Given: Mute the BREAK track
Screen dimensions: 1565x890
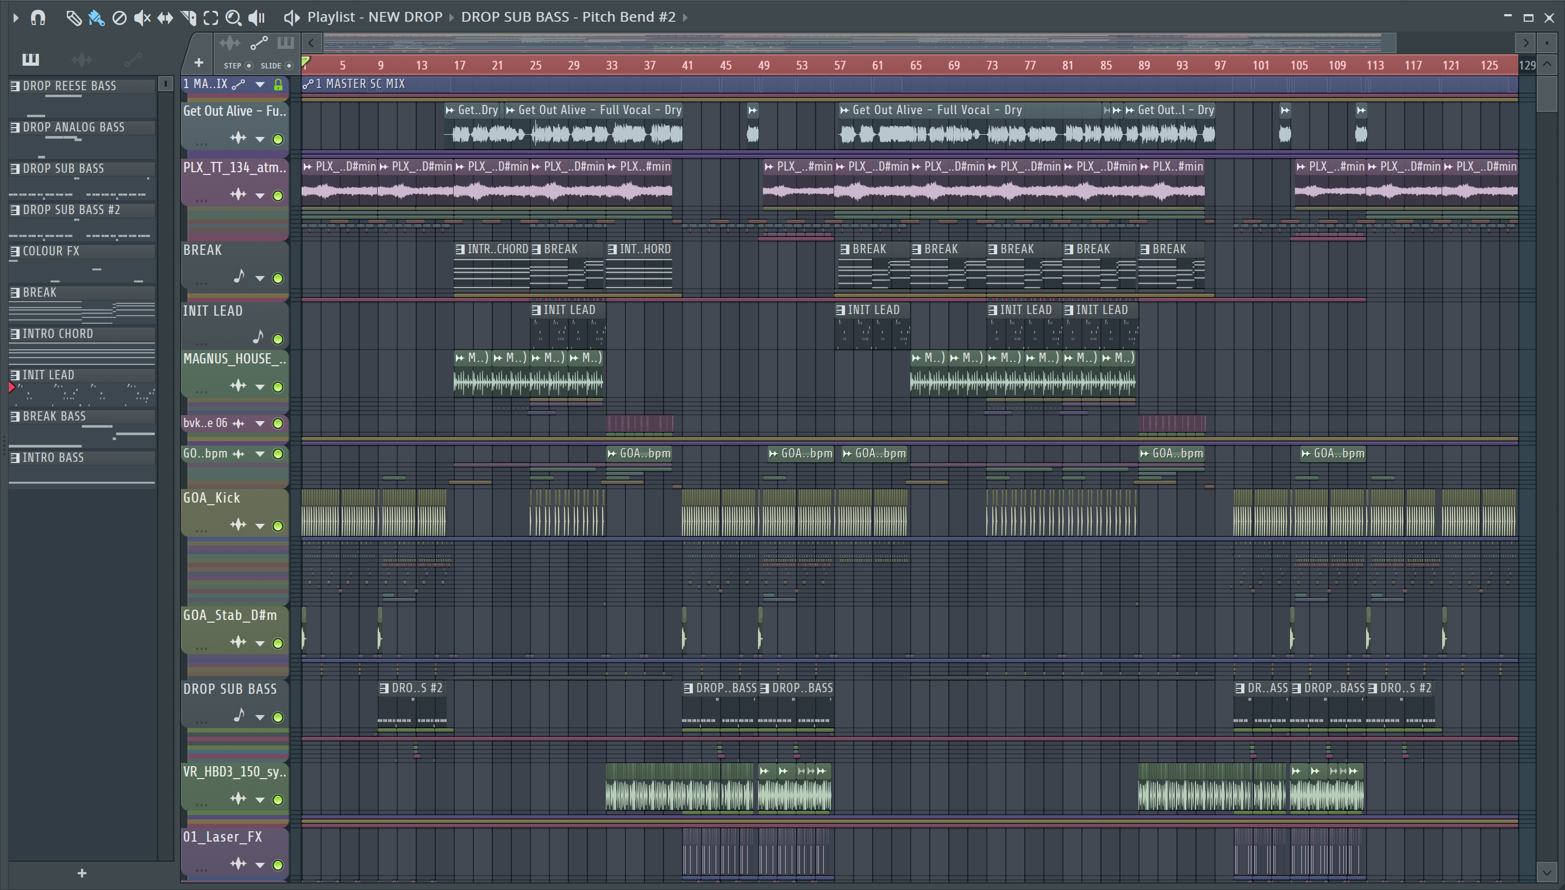Looking at the screenshot, I should [278, 278].
